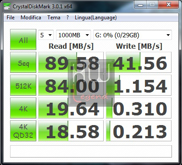Open the 1000MB test size dropdown
The width and height of the screenshot is (182, 165).
[73, 35]
